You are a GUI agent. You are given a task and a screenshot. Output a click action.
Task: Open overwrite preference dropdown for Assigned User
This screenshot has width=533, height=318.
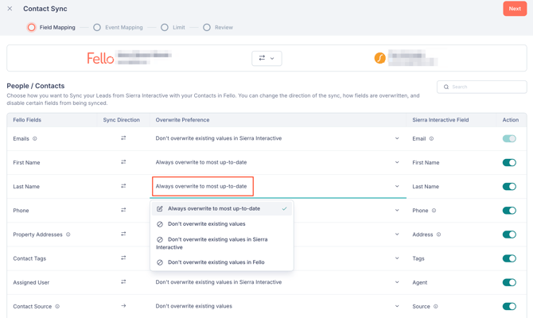[x=278, y=282]
